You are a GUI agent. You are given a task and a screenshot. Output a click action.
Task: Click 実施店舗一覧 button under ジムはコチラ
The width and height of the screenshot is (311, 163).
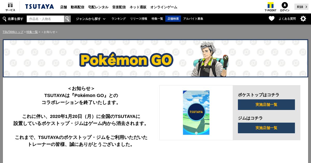point(266,128)
